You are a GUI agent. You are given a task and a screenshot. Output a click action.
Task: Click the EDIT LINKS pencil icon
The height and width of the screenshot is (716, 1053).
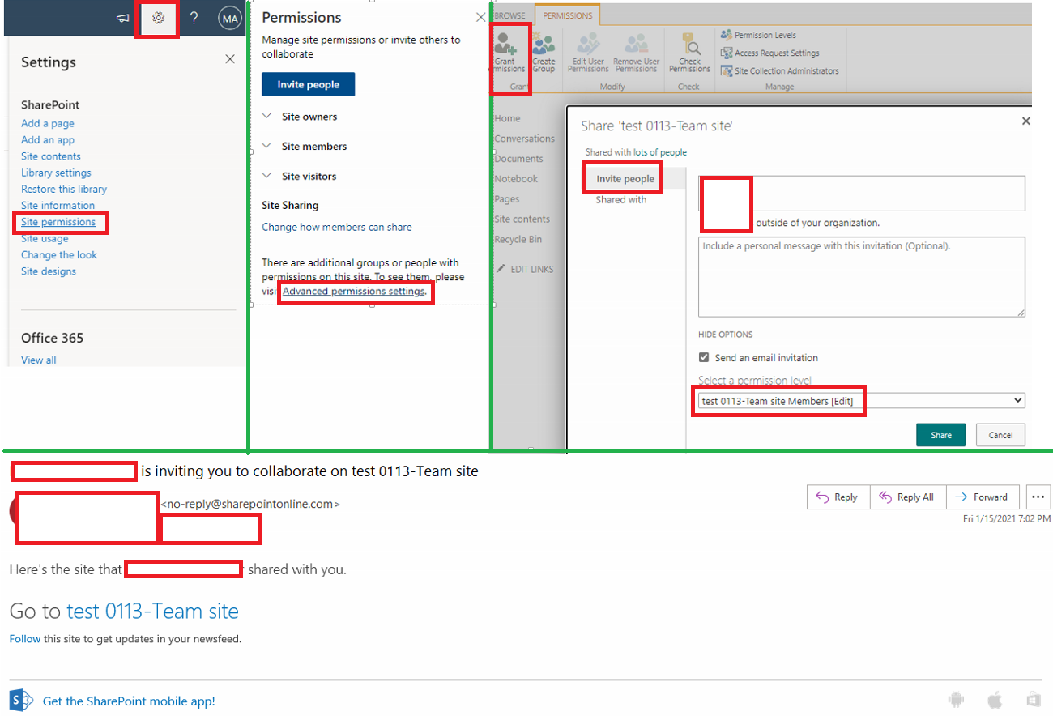coord(501,269)
